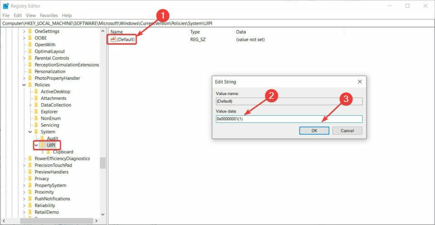The image size is (435, 225).
Task: Select the PowerEfficiencyDiagnostics folder icon
Action: pyautogui.click(x=30, y=158)
